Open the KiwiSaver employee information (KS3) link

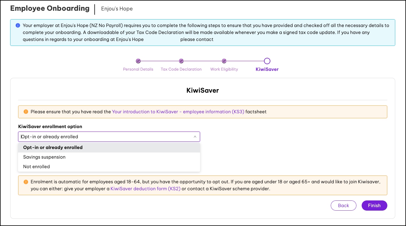pos(178,112)
